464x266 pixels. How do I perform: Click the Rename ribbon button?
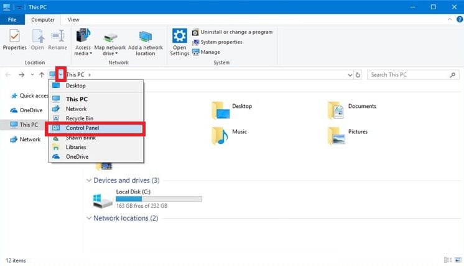58,40
